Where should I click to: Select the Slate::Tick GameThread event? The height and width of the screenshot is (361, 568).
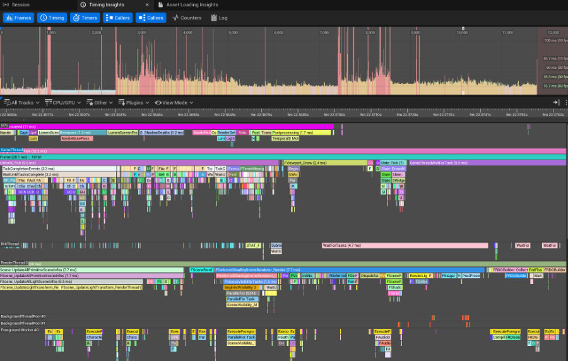pos(393,163)
